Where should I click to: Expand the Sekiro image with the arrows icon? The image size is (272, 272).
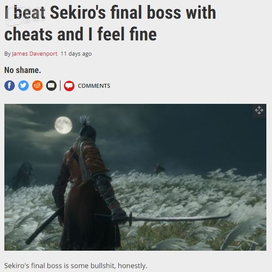[x=259, y=110]
